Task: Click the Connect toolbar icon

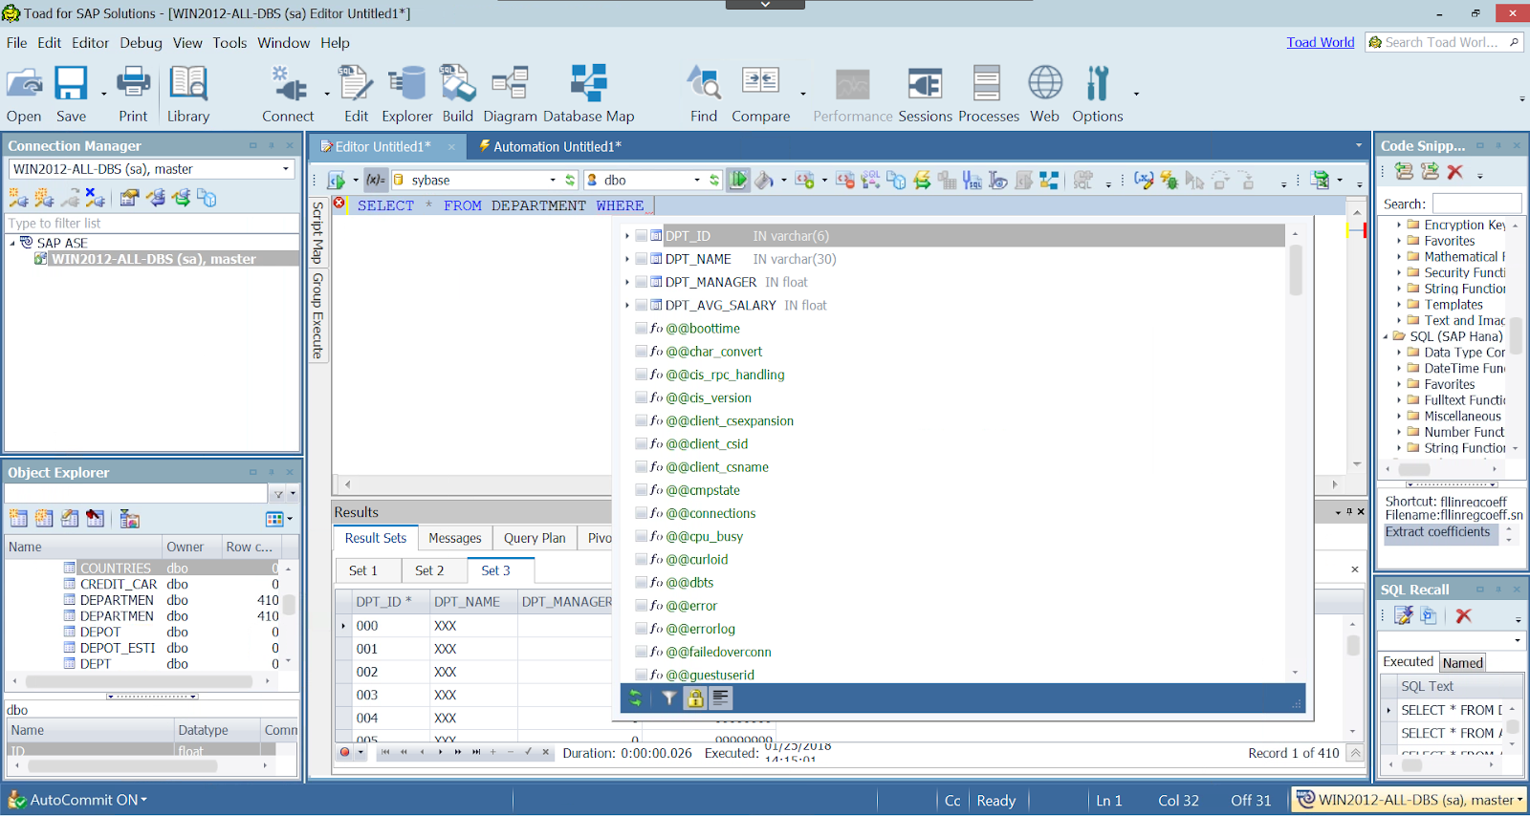Action: point(288,94)
